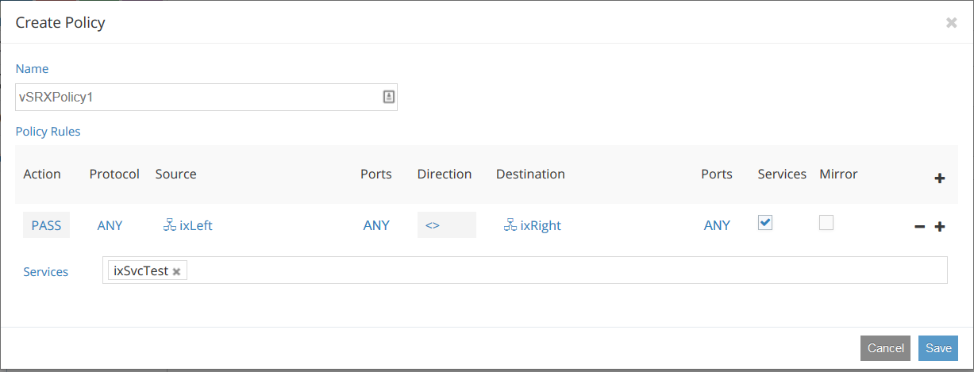
Task: Add rule with plus icon beside minus
Action: tap(940, 227)
